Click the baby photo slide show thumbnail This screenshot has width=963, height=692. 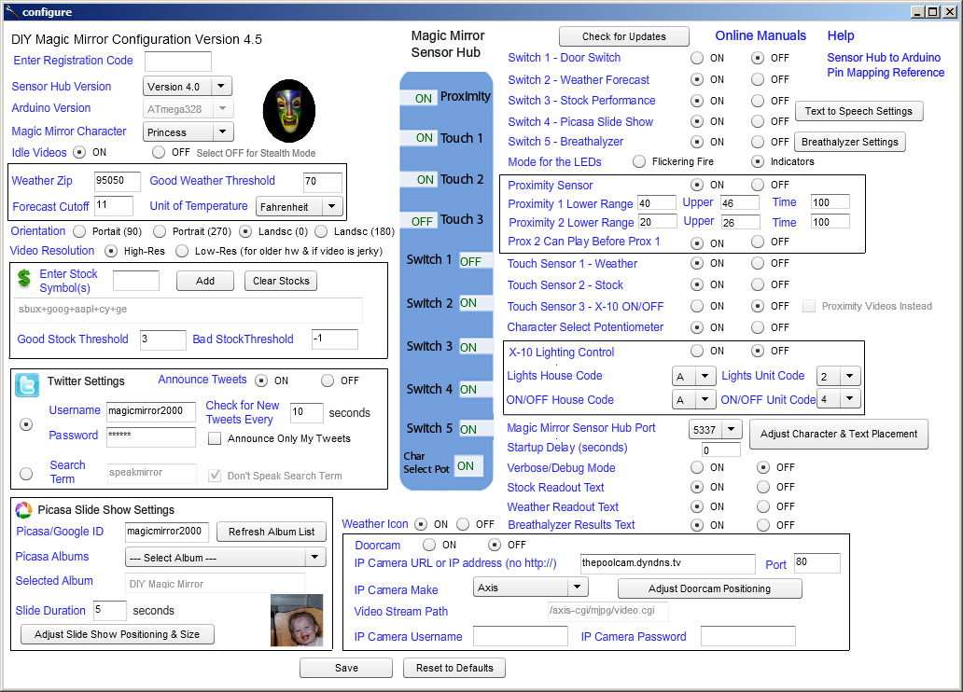(x=297, y=620)
